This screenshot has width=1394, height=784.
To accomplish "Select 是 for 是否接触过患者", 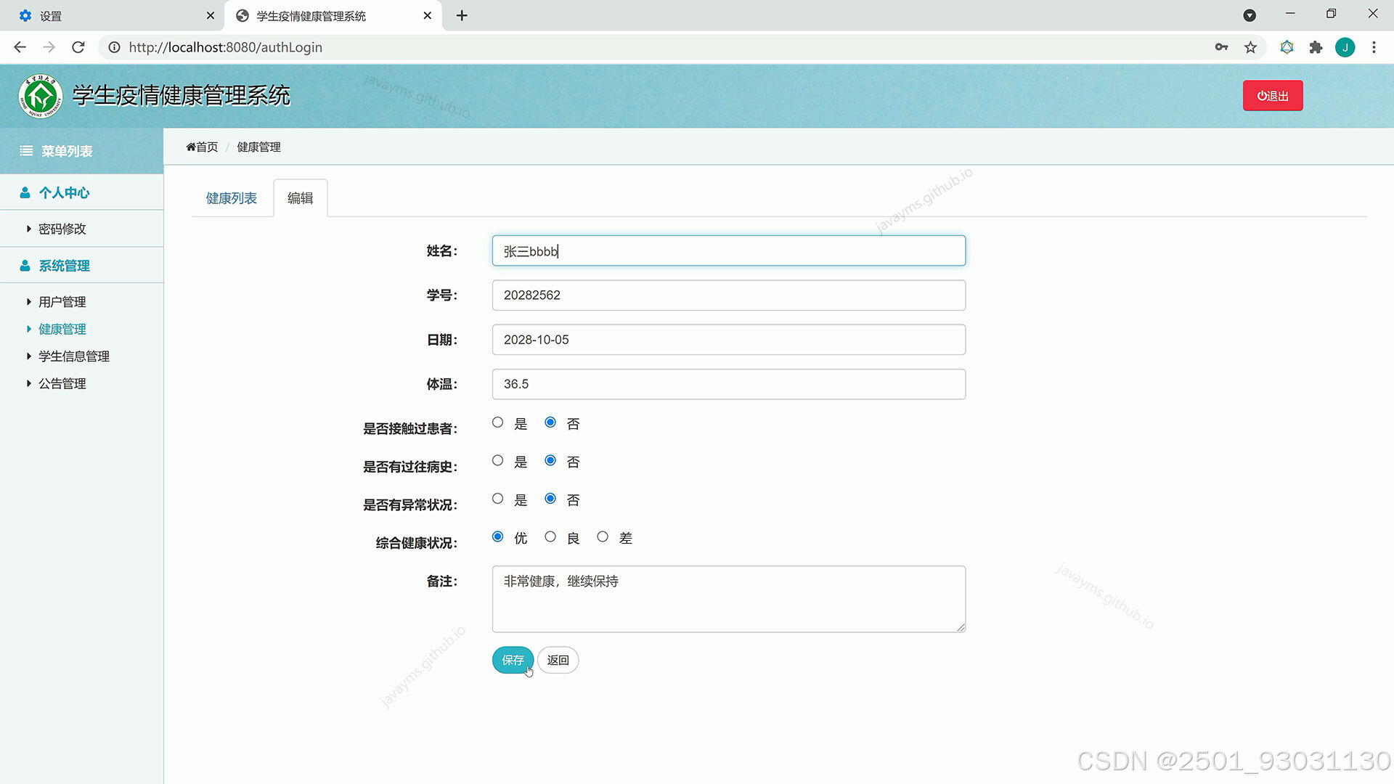I will 497,422.
